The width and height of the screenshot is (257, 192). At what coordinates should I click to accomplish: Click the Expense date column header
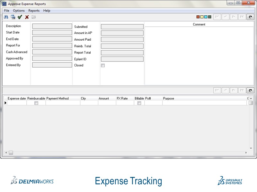pos(16,98)
